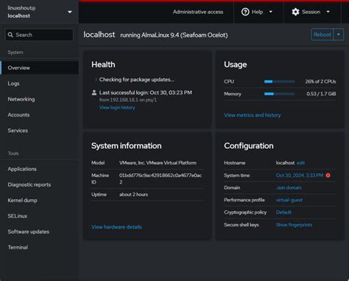The width and height of the screenshot is (349, 281).
Task: Click the system time warning icon
Action: point(328,176)
